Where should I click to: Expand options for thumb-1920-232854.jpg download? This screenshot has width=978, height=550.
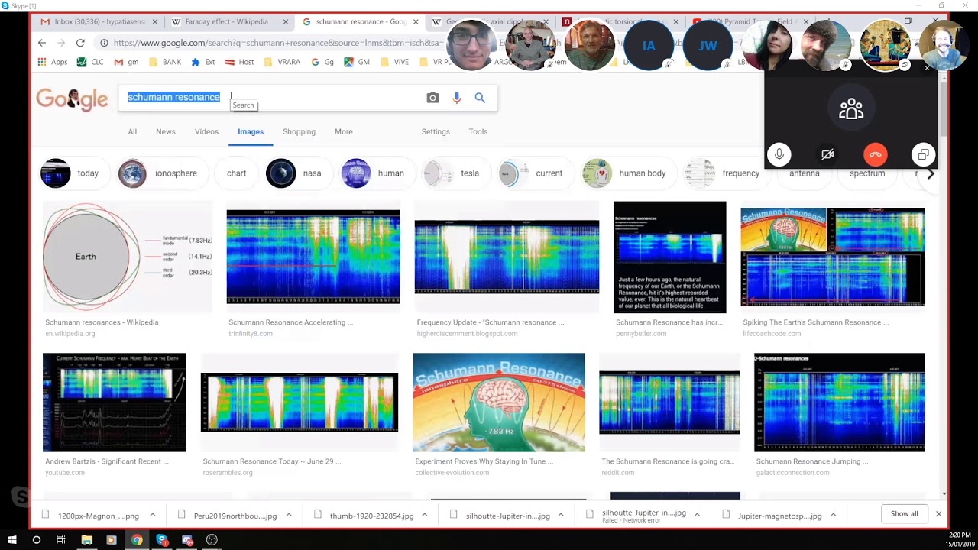(424, 516)
